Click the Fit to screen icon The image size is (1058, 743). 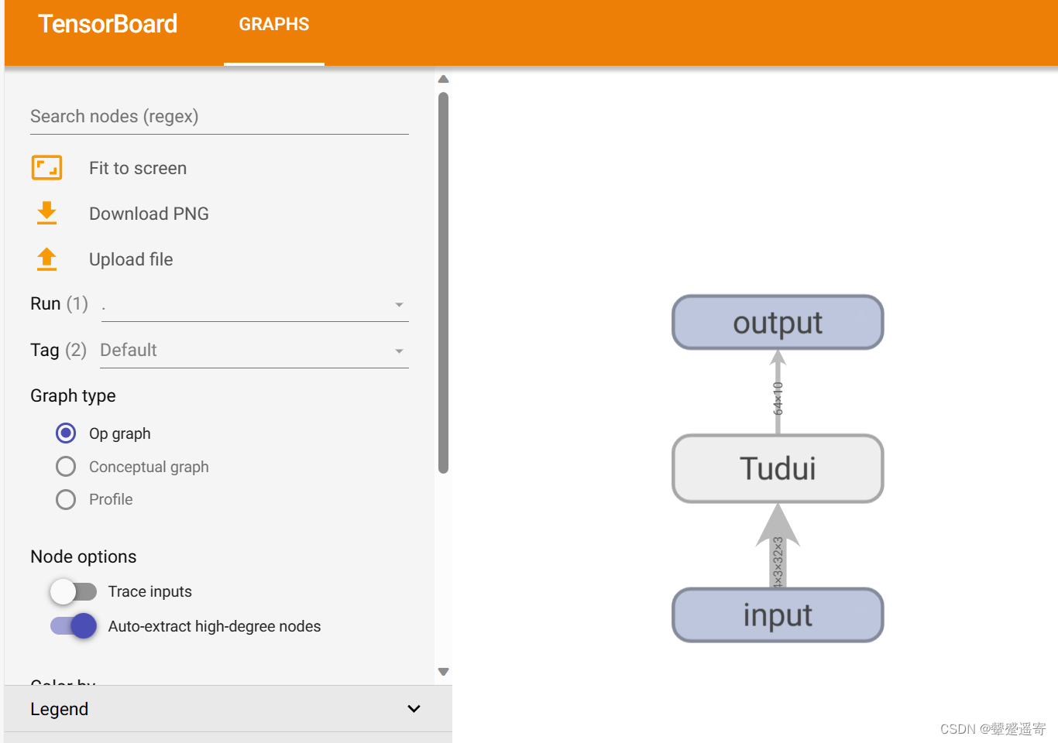[x=46, y=168]
